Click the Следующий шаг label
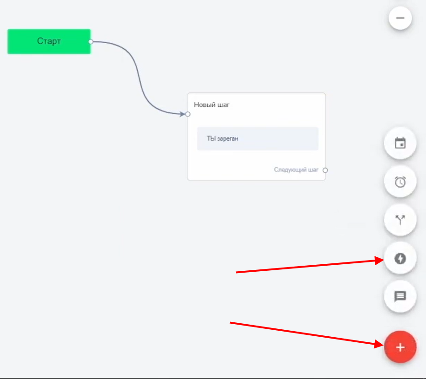The width and height of the screenshot is (426, 379). click(x=296, y=170)
